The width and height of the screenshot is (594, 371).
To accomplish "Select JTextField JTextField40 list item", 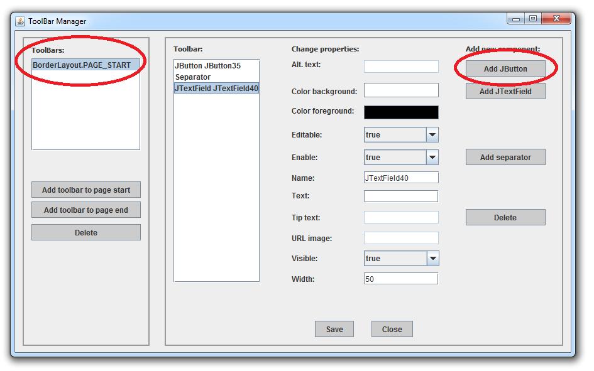I will [216, 88].
